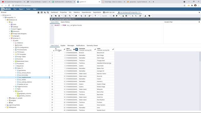Reload the page in Chrome
201x113 pixels.
click(x=9, y=6)
